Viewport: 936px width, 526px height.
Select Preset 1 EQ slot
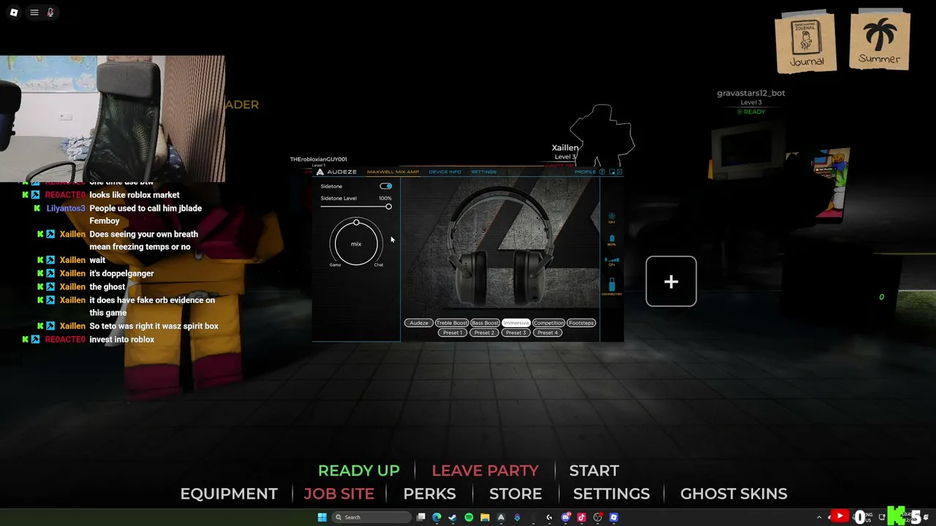tap(453, 332)
